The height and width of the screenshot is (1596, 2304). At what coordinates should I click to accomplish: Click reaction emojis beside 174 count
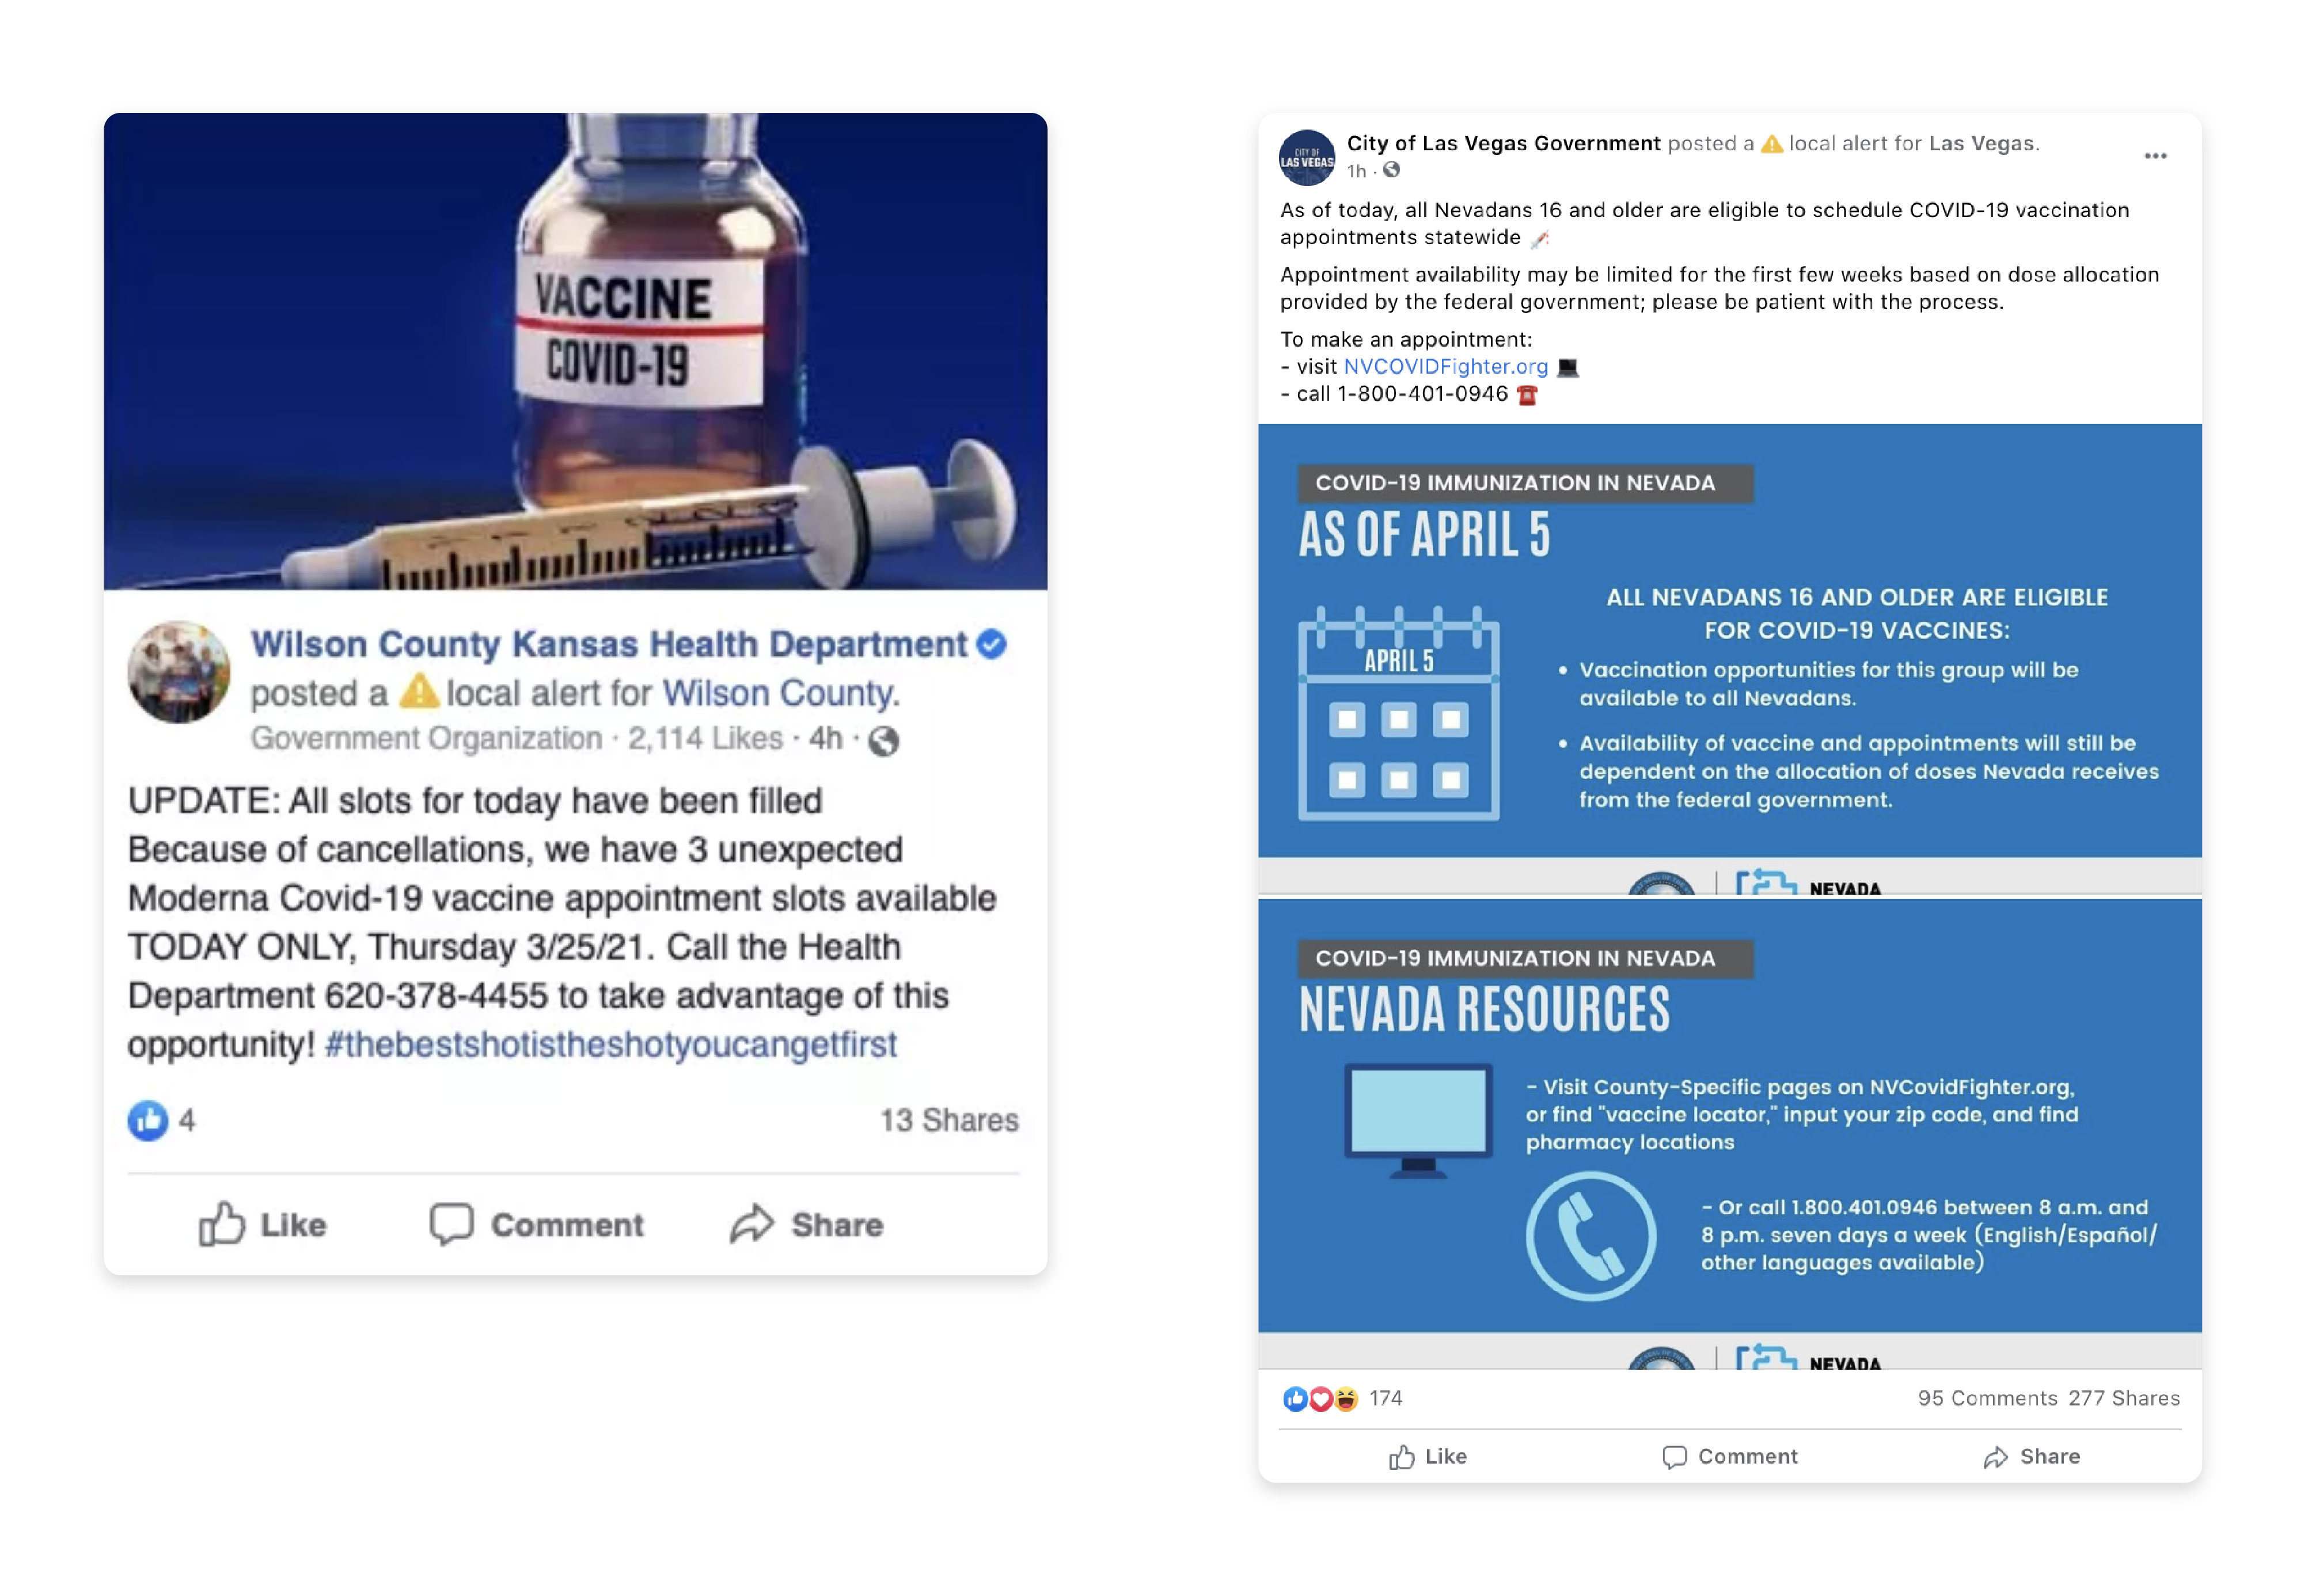[1320, 1398]
